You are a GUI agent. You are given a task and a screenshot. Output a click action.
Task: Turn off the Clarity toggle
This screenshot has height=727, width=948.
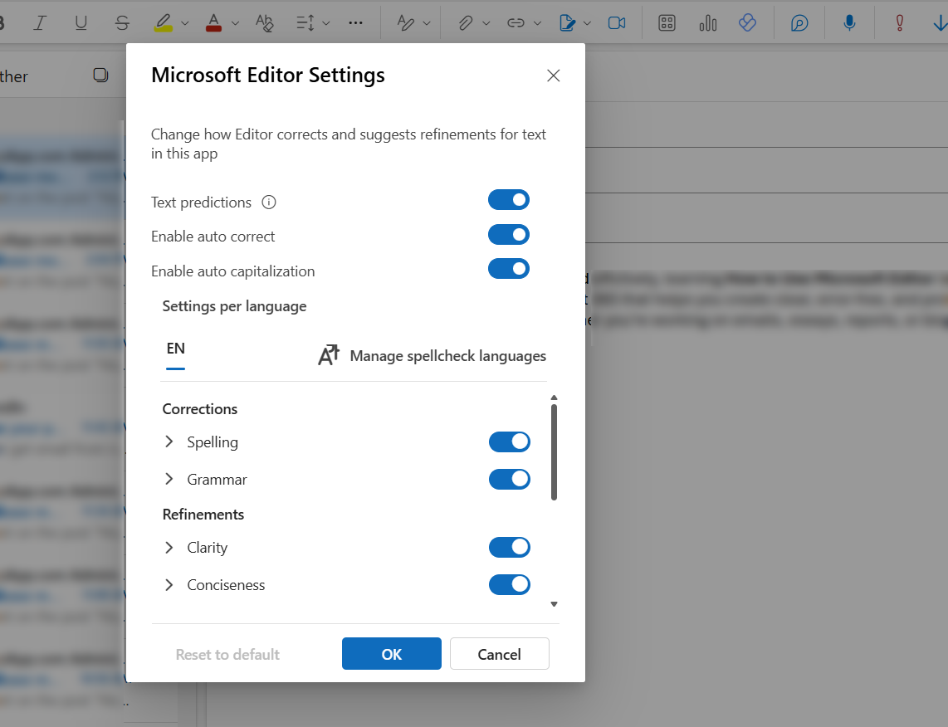click(x=510, y=548)
